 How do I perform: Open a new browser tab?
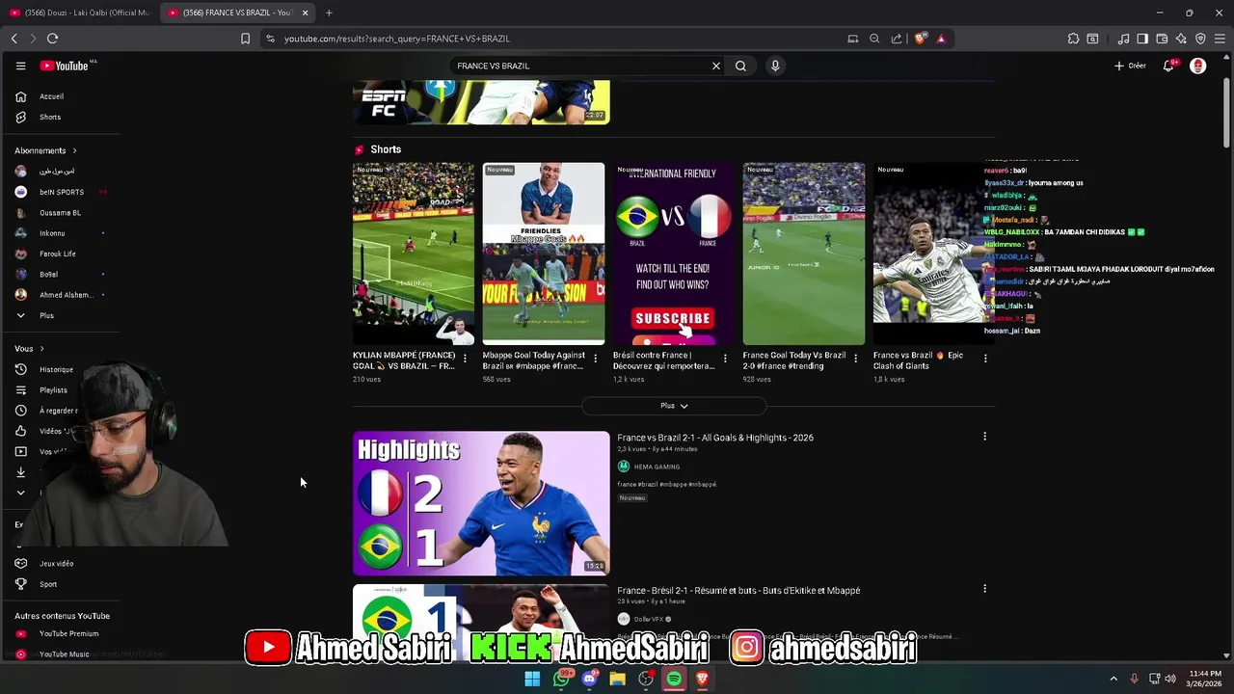329,13
